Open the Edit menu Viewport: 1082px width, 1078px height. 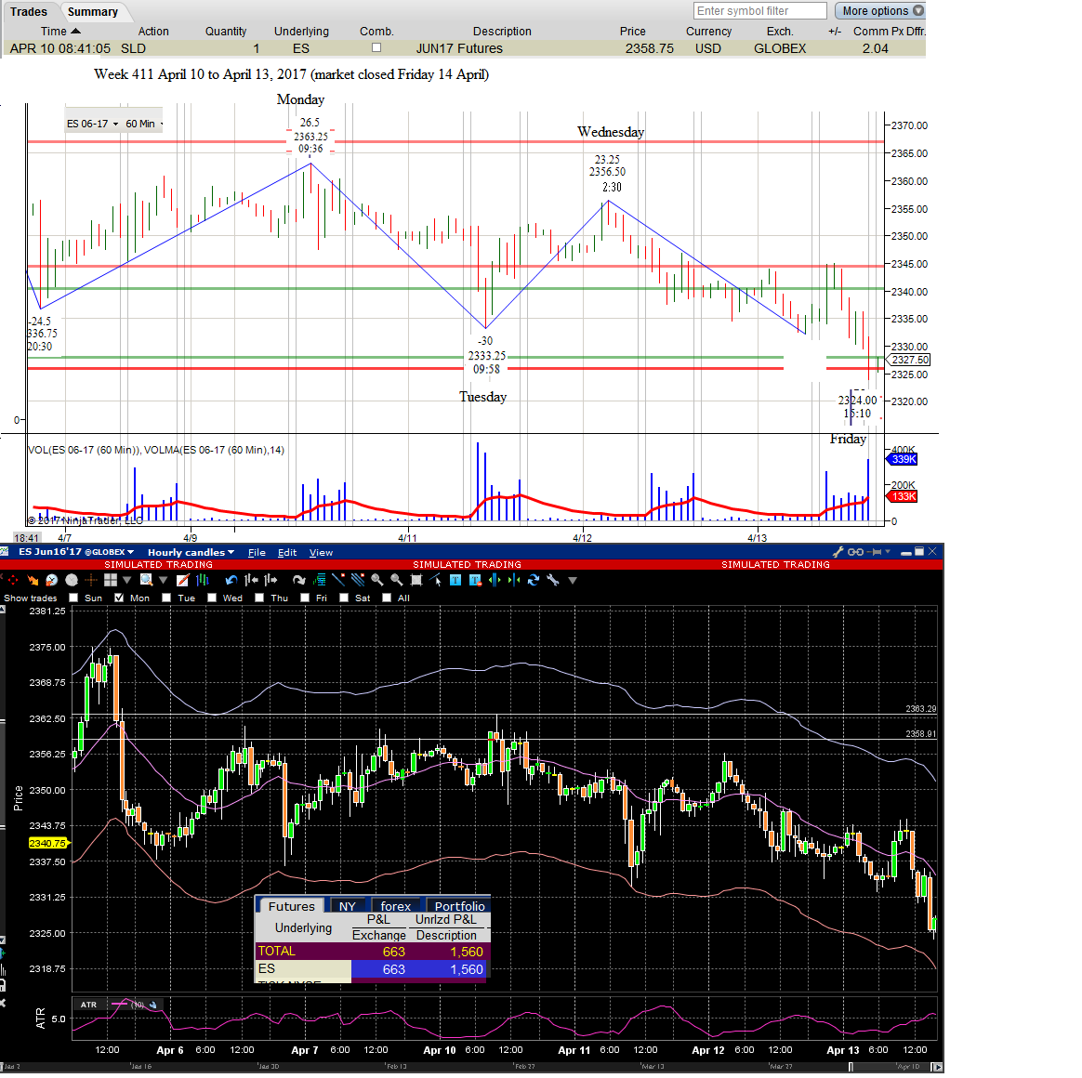[287, 552]
